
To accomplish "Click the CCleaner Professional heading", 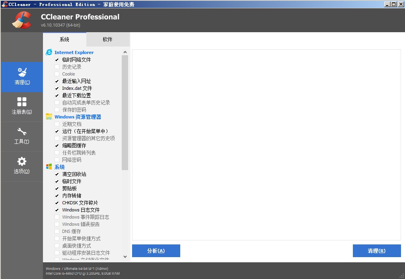I will coord(80,17).
